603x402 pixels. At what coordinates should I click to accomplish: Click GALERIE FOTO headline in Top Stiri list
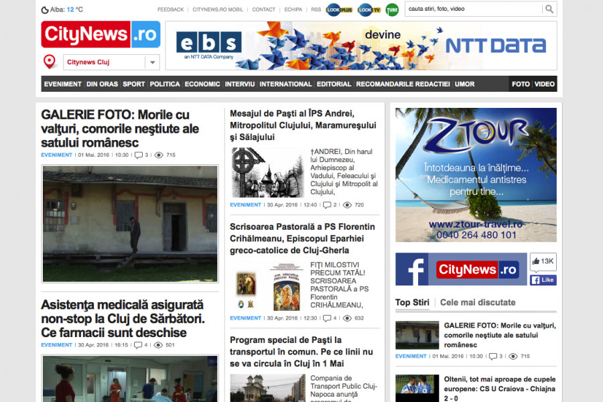pyautogui.click(x=500, y=335)
